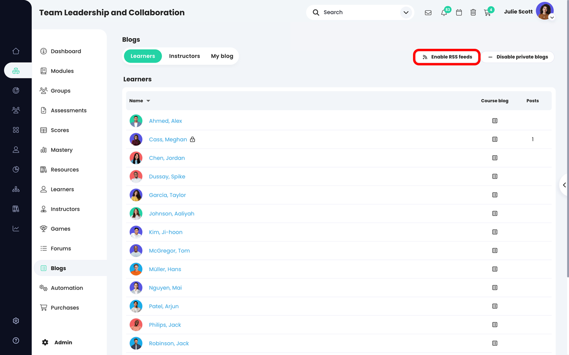Open the course blog icon for Dussay, Spike
Viewport: 569px width, 355px height.
tap(494, 176)
